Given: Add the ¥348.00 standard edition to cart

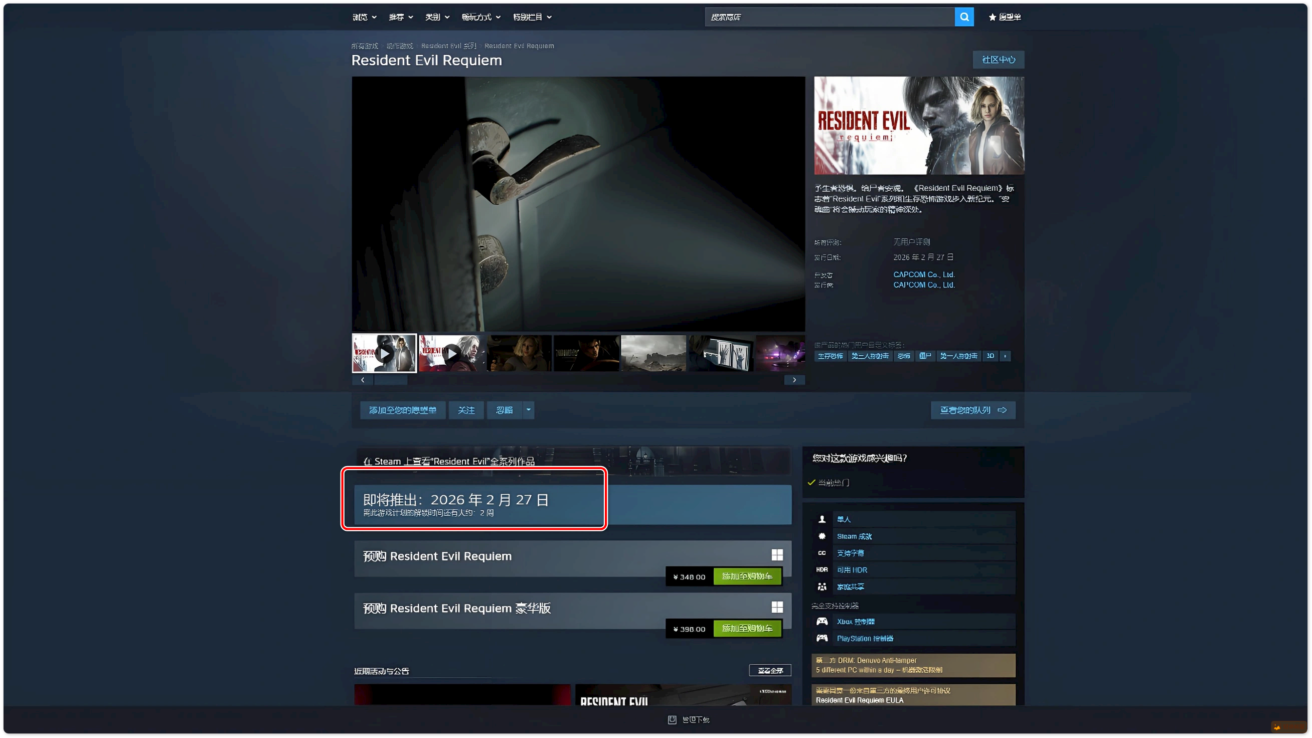Looking at the screenshot, I should [x=747, y=576].
